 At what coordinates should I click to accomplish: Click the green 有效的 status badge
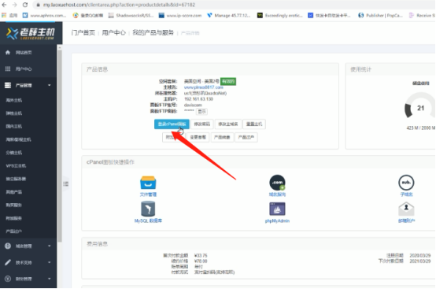[x=228, y=81]
